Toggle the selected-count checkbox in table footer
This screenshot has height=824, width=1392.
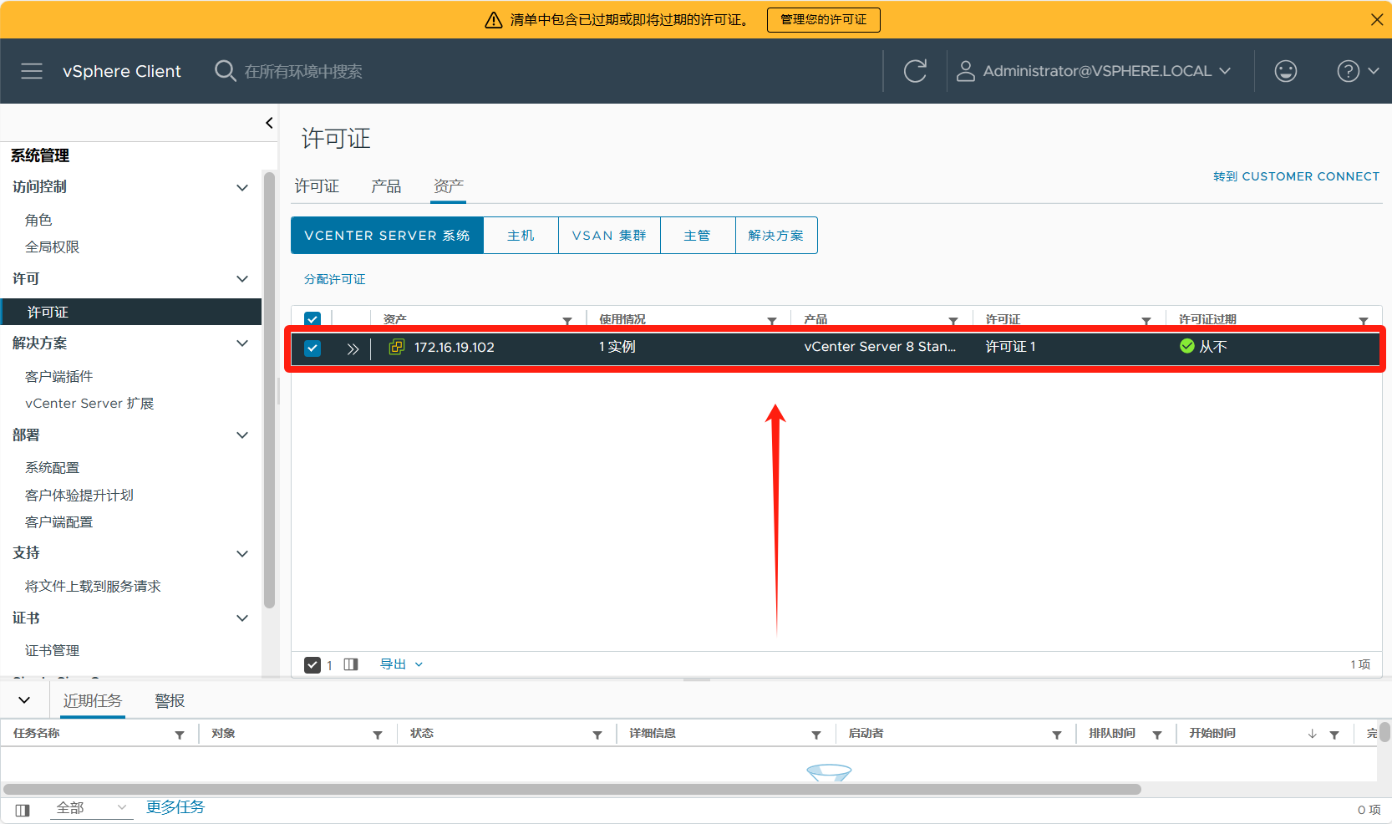coord(312,664)
